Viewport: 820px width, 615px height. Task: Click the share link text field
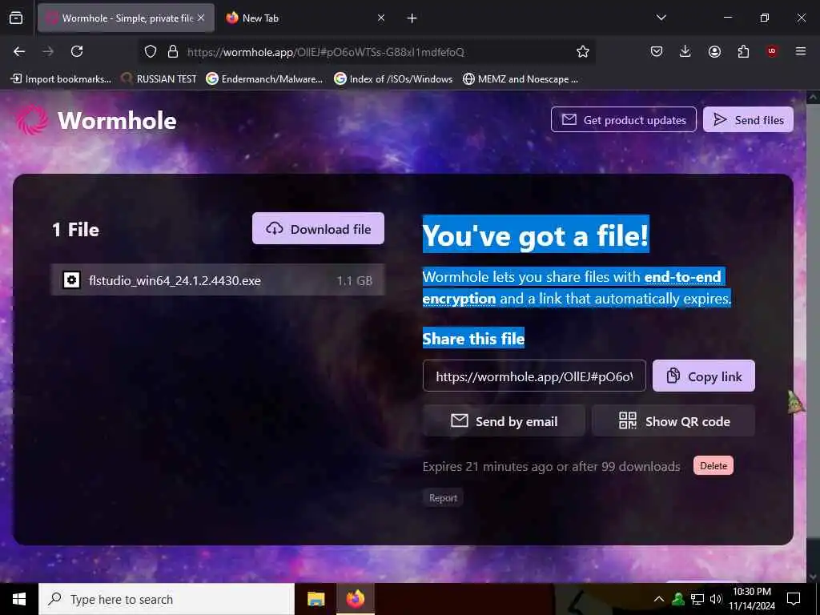(534, 376)
